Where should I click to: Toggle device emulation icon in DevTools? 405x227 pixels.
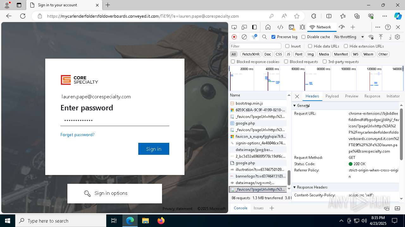pyautogui.click(x=244, y=27)
